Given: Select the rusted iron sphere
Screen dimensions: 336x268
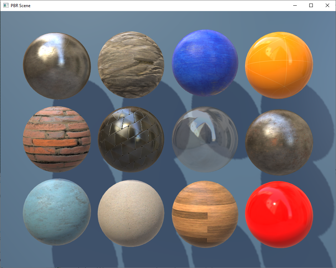Looking at the screenshot, I should [x=279, y=143].
